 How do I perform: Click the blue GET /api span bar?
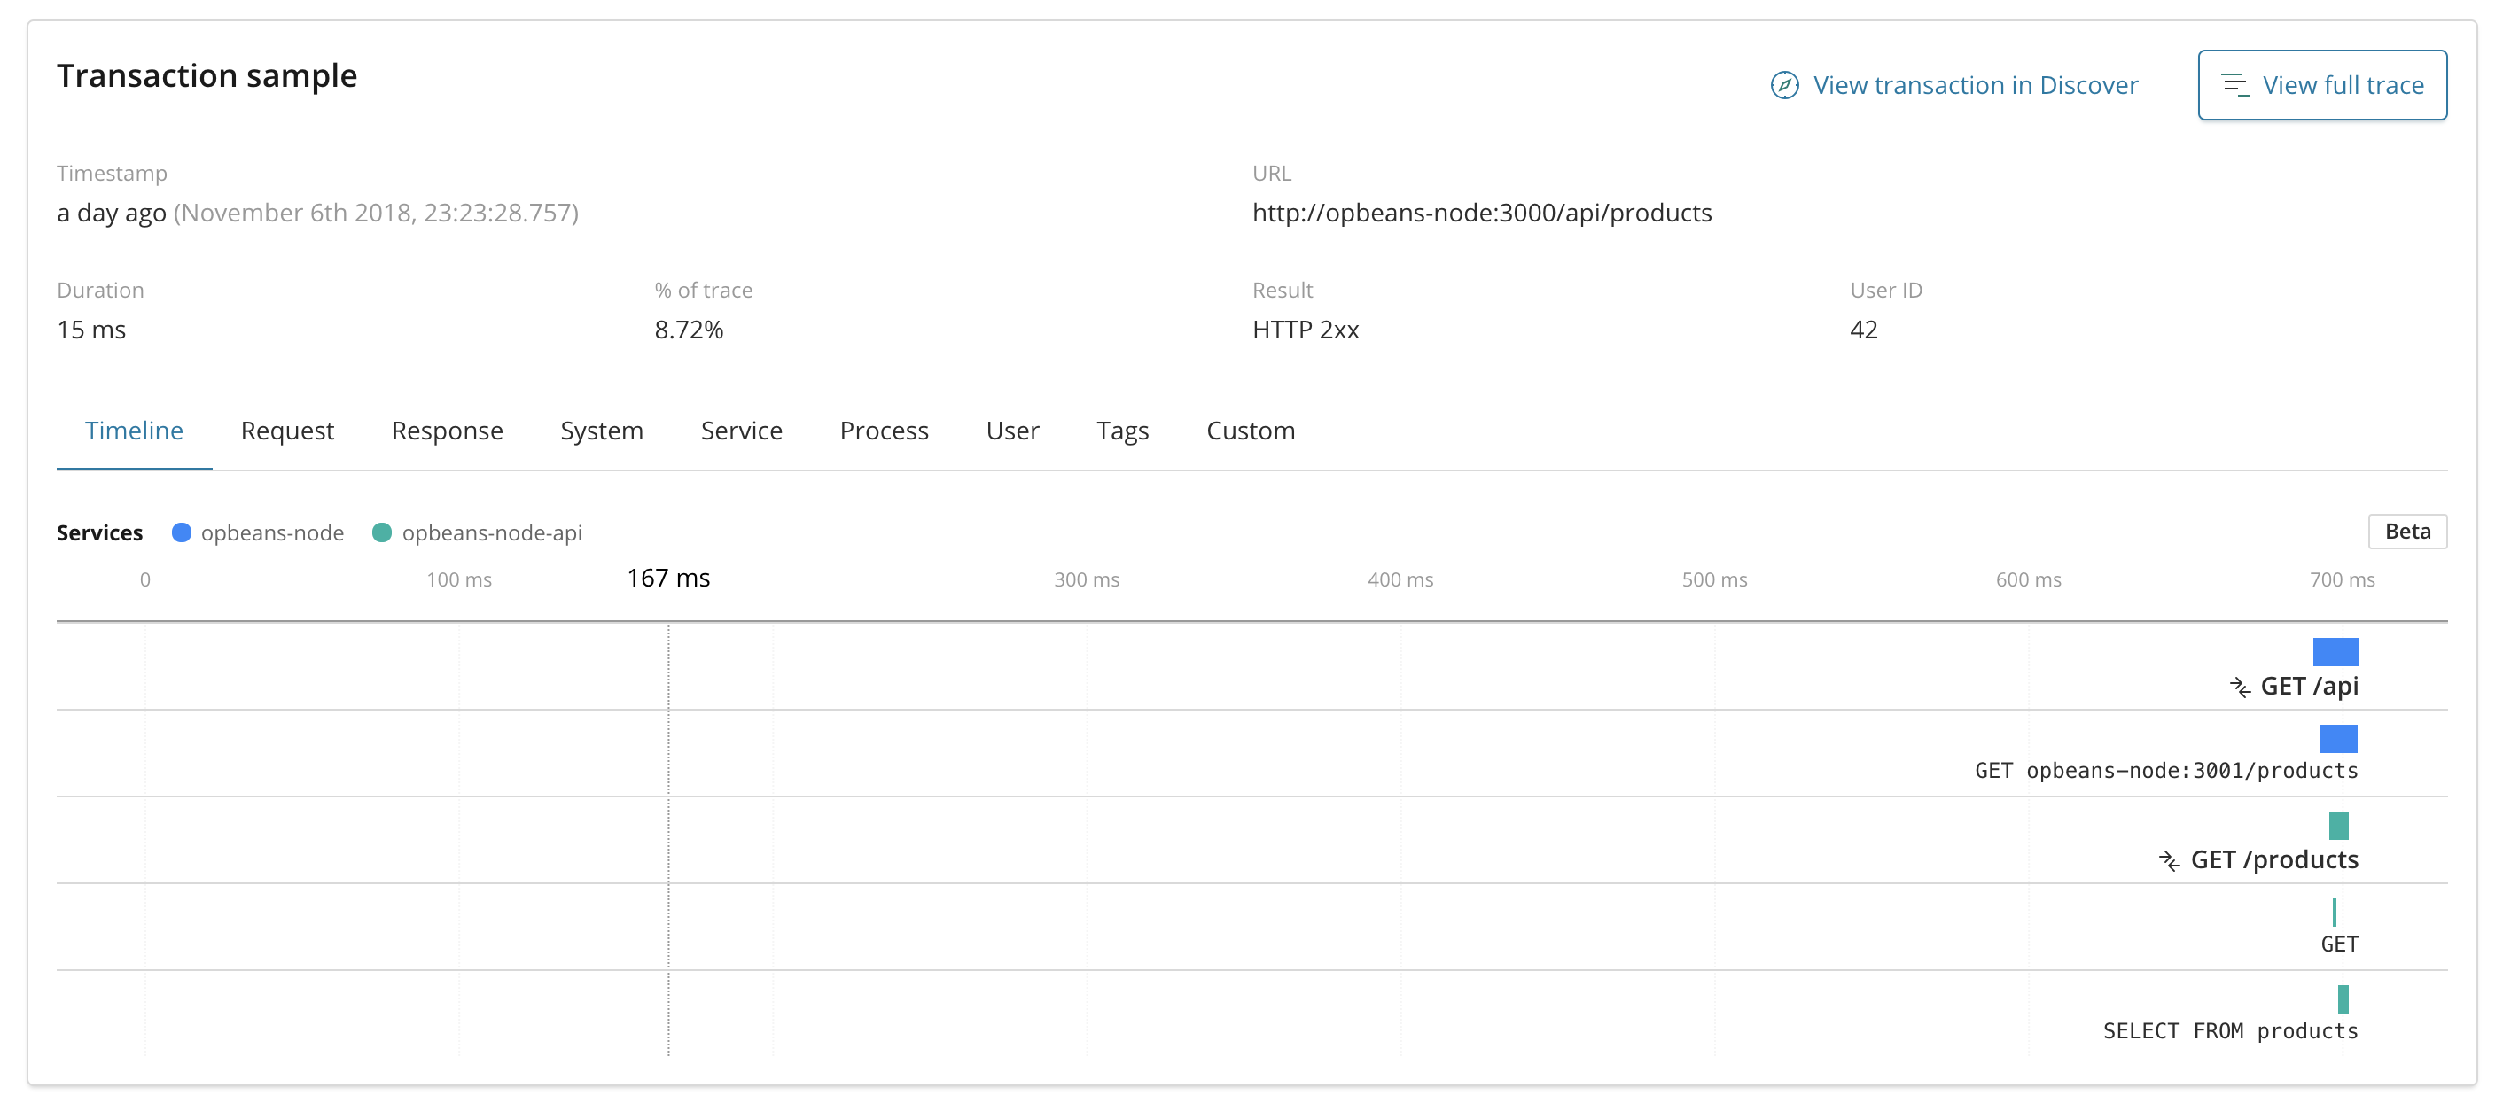pos(2335,652)
